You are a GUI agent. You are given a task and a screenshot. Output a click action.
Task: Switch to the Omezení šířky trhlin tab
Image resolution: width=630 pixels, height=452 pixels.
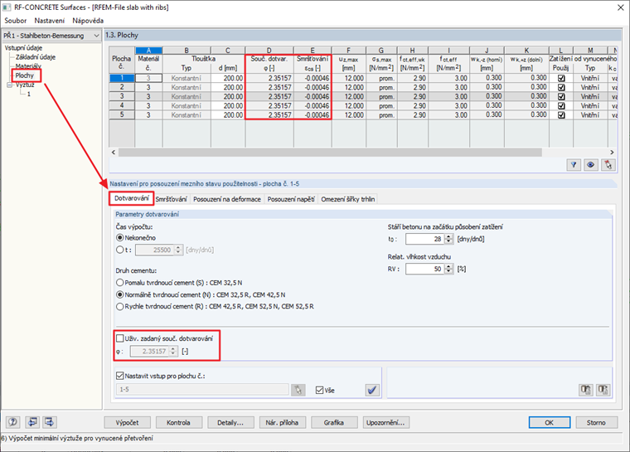click(348, 199)
